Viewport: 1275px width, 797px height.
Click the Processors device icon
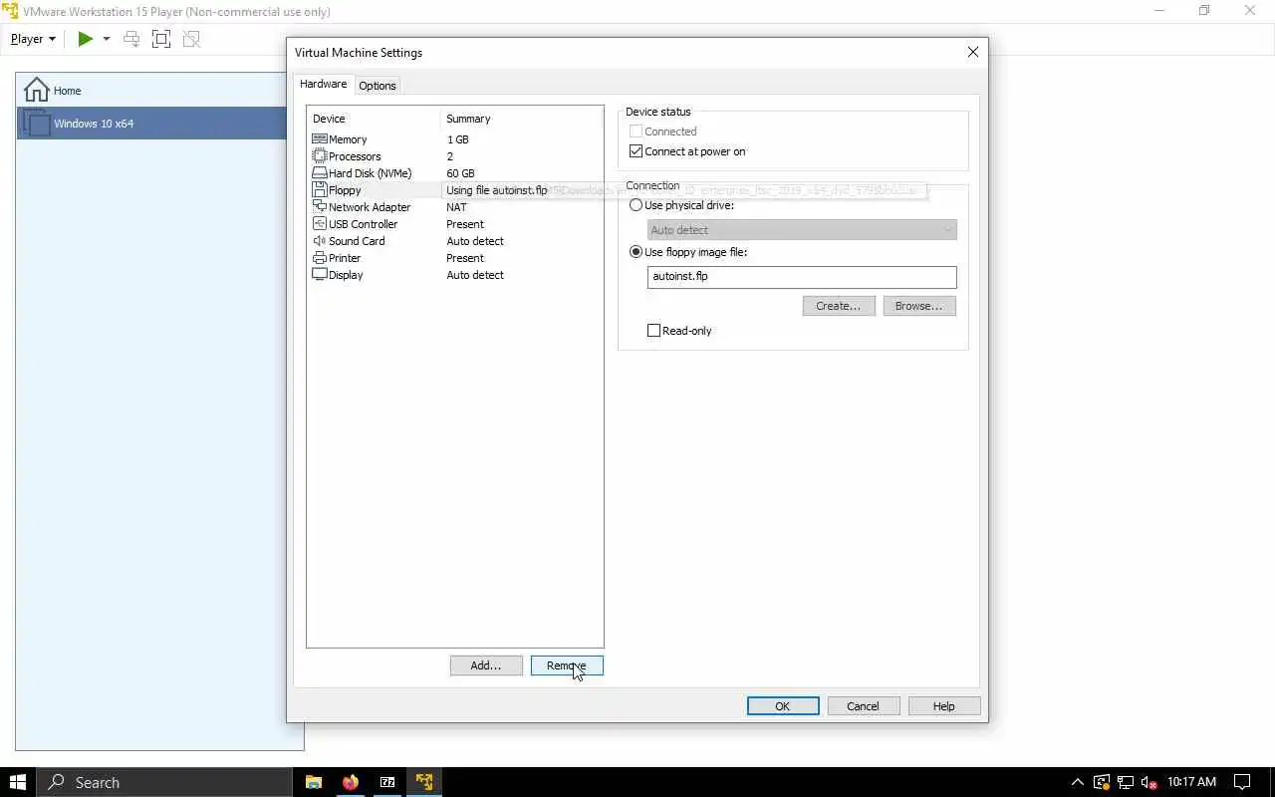click(320, 156)
